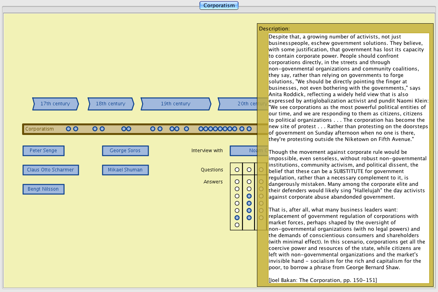Viewport: 438px width, 292px height.
Task: Click the Claus Otto Scharmer button
Action: pos(51,170)
